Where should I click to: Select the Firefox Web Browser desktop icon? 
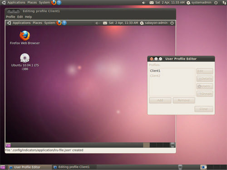[25, 38]
